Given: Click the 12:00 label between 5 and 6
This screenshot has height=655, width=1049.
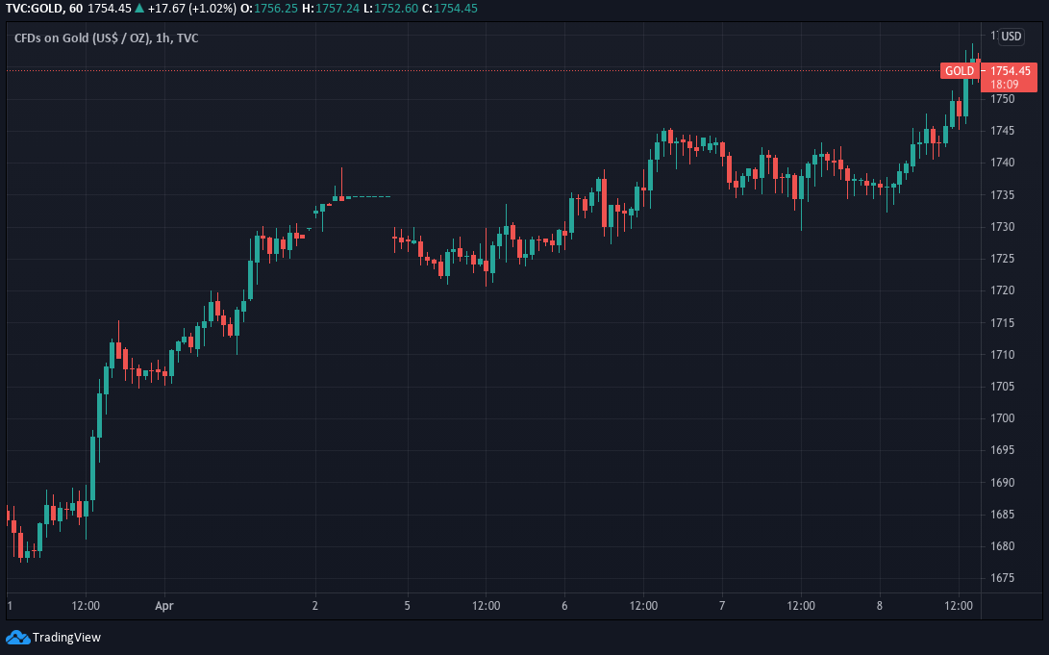Looking at the screenshot, I should pyautogui.click(x=486, y=606).
